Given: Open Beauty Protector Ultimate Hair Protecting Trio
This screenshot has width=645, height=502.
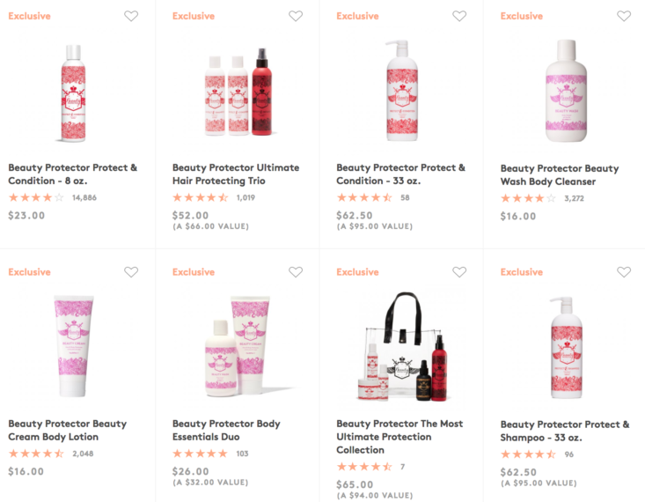Looking at the screenshot, I should point(236,174).
